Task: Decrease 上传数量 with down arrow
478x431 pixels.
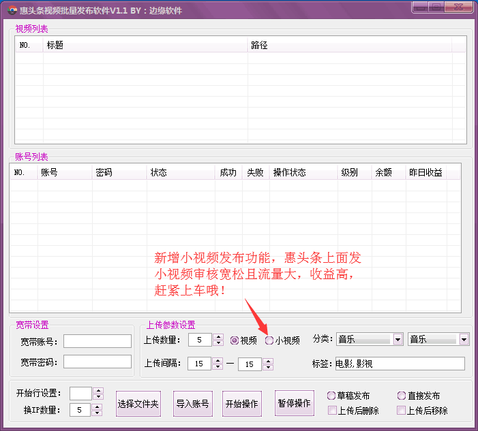Action: [218, 343]
